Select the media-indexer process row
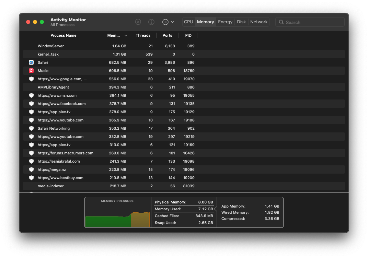The image size is (368, 258). (x=184, y=186)
